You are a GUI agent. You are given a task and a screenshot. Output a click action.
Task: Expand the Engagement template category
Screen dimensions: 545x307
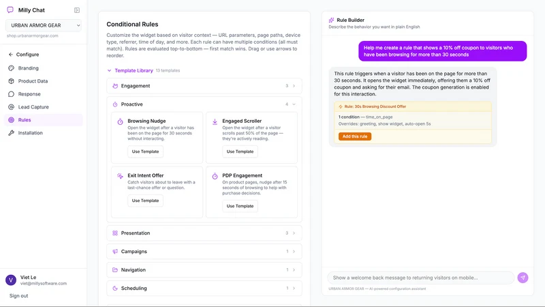tap(204, 86)
